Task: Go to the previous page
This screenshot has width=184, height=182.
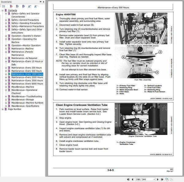Action: [132, 179]
